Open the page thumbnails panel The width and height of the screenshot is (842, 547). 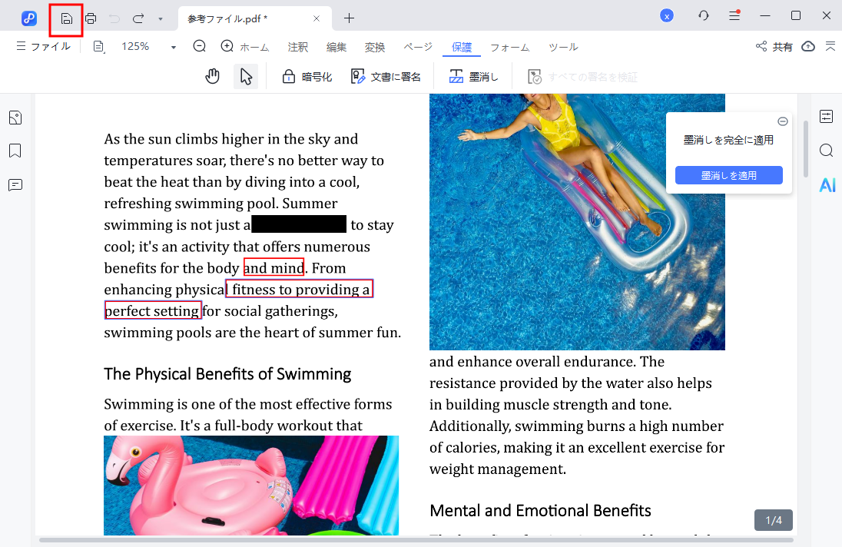[x=15, y=118]
